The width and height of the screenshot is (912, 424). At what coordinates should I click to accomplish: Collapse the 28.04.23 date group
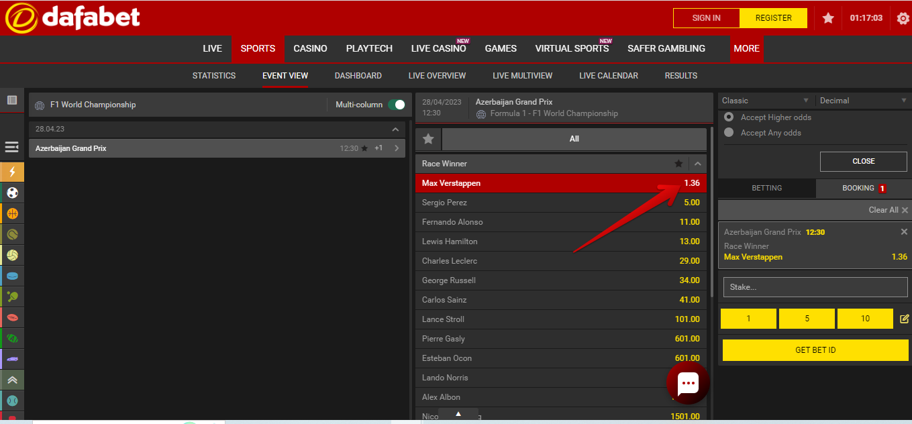[395, 129]
